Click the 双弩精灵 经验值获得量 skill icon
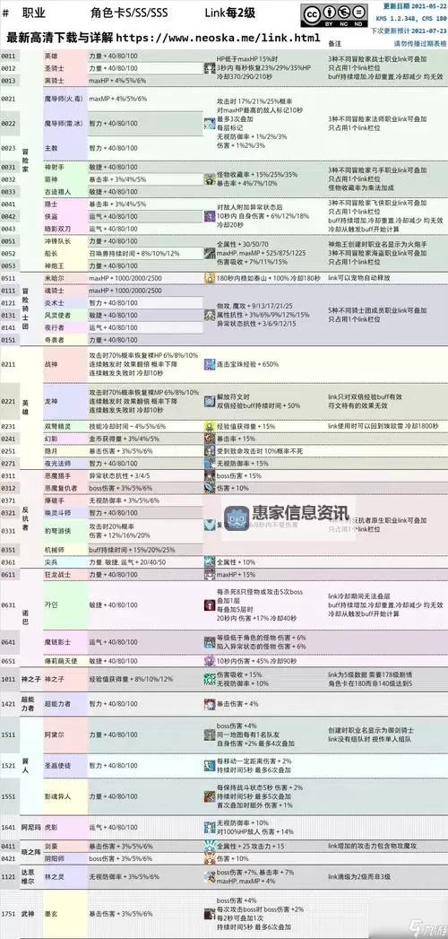Viewport: 448px width, 939px height. tap(210, 426)
